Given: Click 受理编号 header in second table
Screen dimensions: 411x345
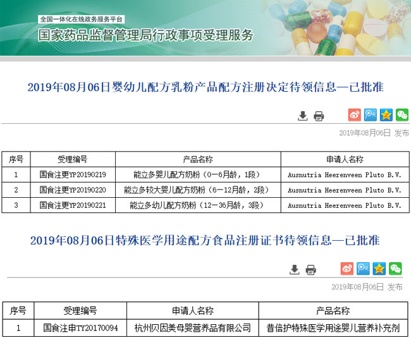Looking at the screenshot, I should click(x=80, y=311).
